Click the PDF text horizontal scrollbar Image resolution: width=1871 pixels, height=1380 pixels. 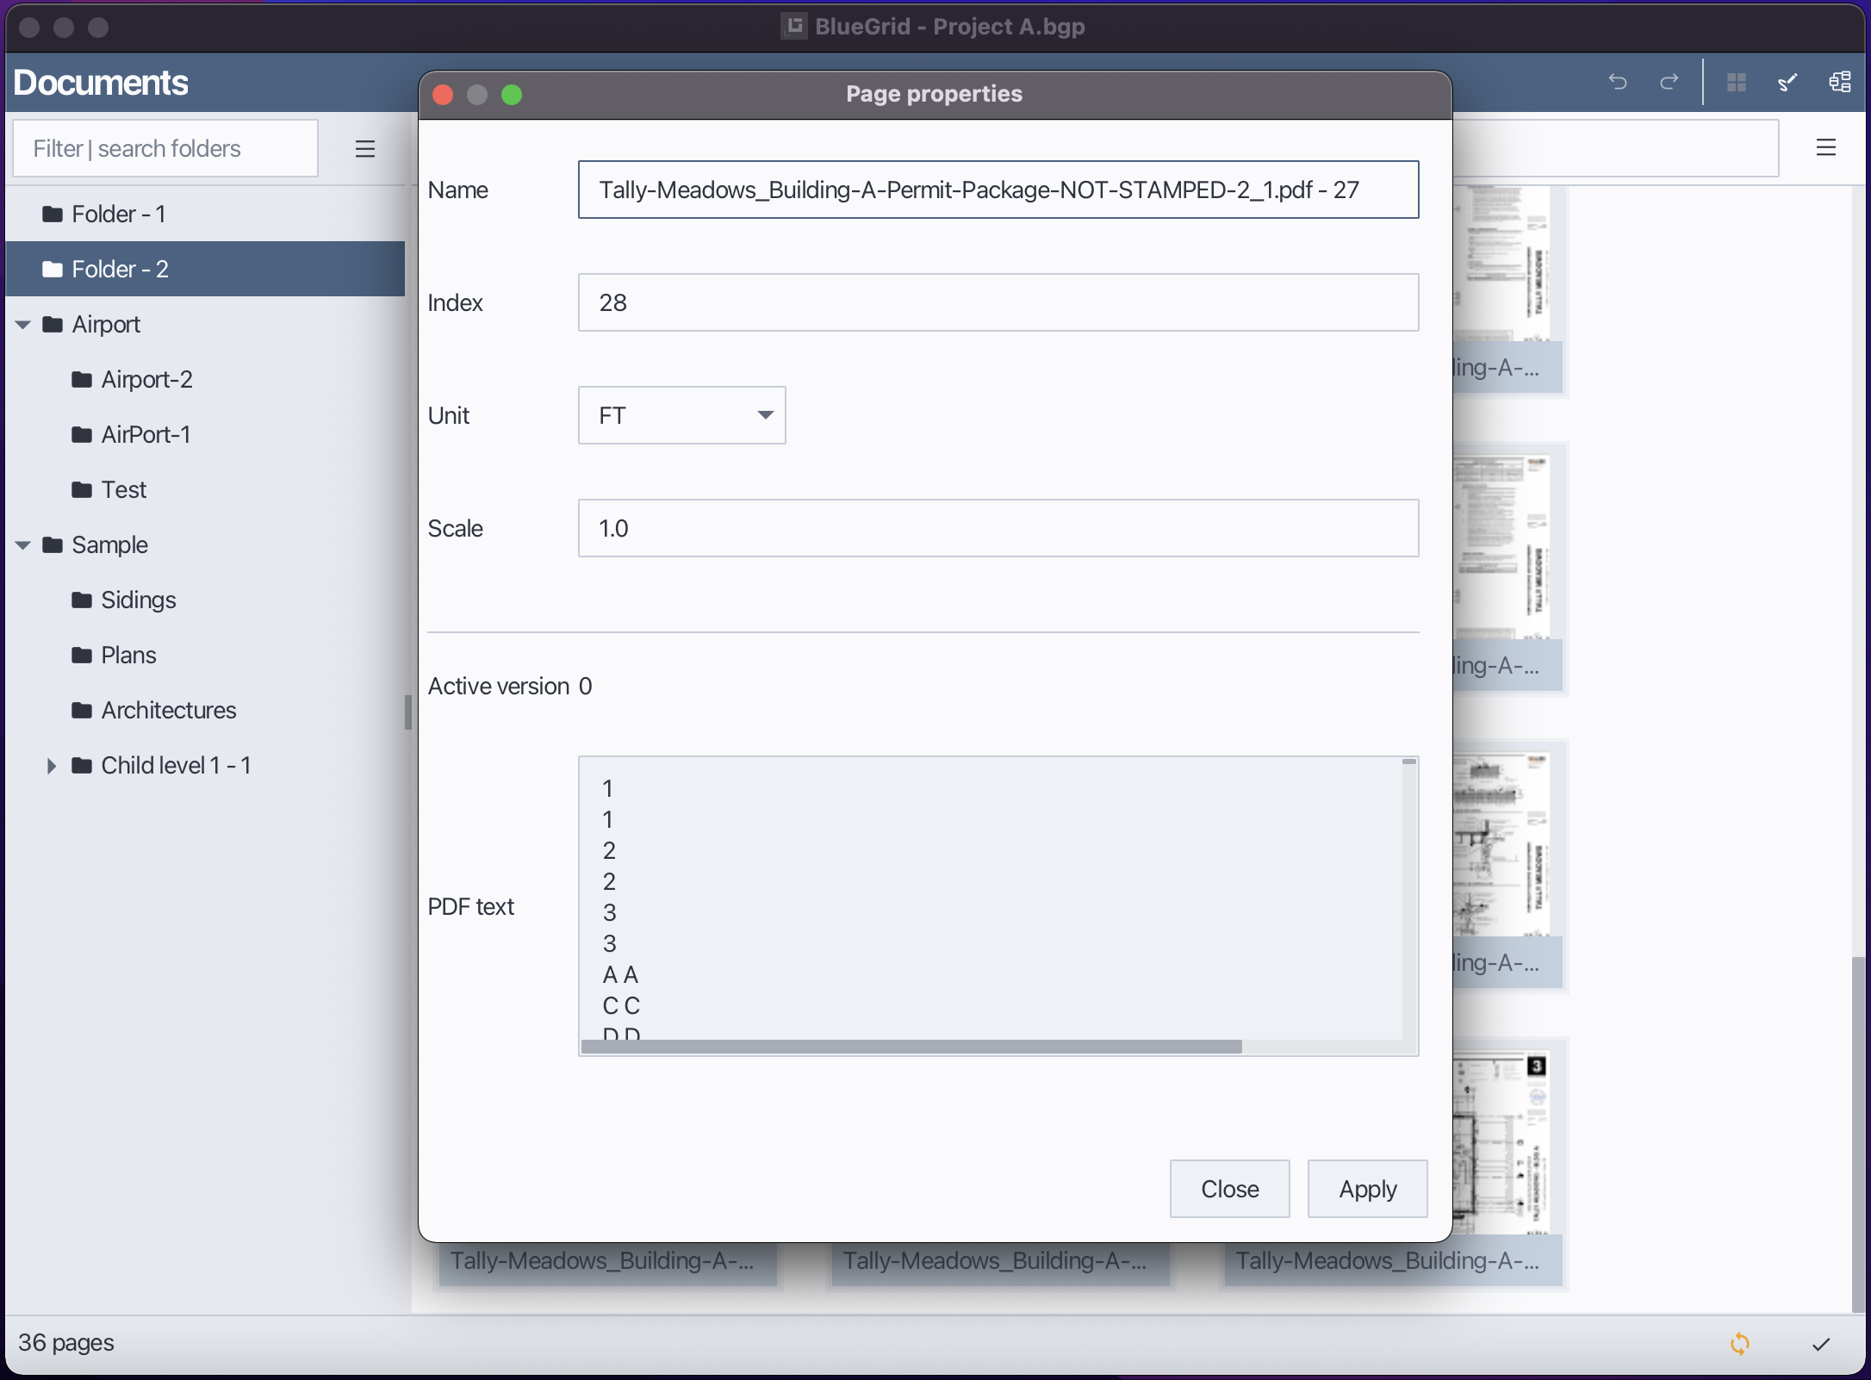(x=911, y=1046)
